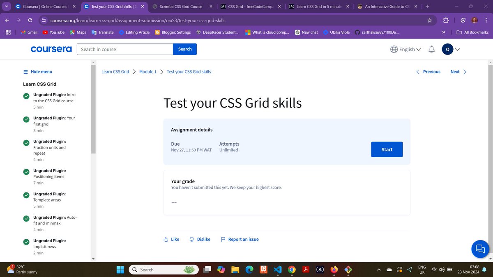Viewport: 493px width, 277px height.
Task: Open the YouTube bookmark
Action: pyautogui.click(x=53, y=32)
